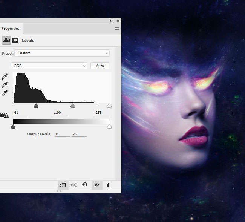Click the Levels histogram graph
The width and height of the screenshot is (245, 222).
coord(61,88)
